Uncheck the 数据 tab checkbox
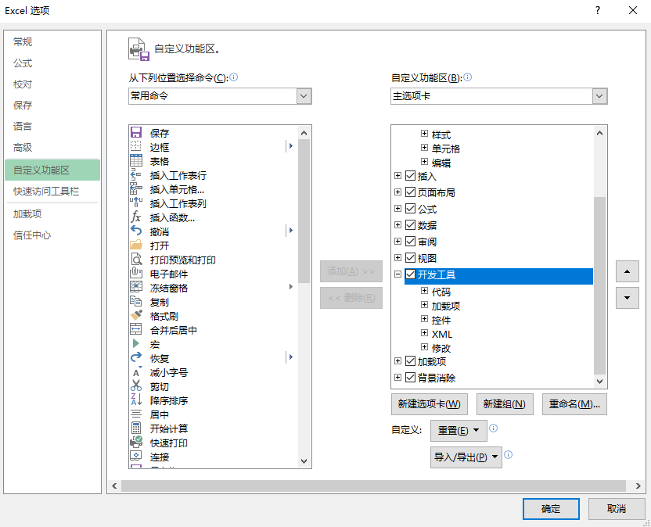The image size is (651, 527). pos(410,225)
